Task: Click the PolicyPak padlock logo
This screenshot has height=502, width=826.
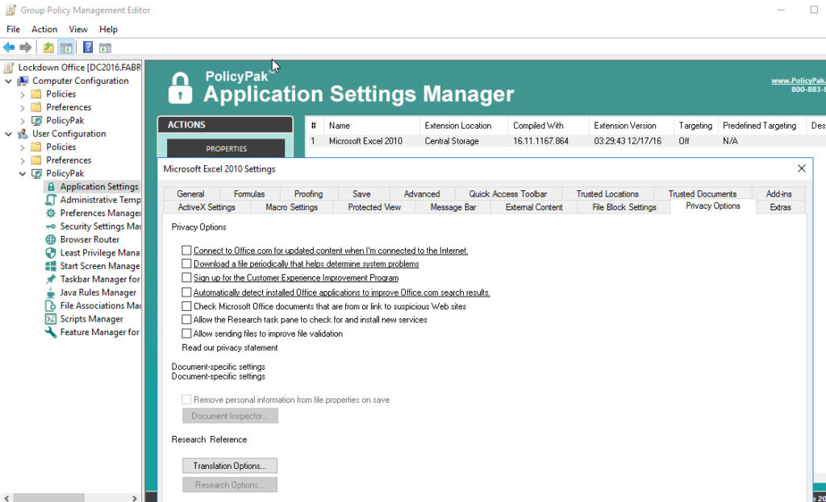Action: pyautogui.click(x=180, y=88)
